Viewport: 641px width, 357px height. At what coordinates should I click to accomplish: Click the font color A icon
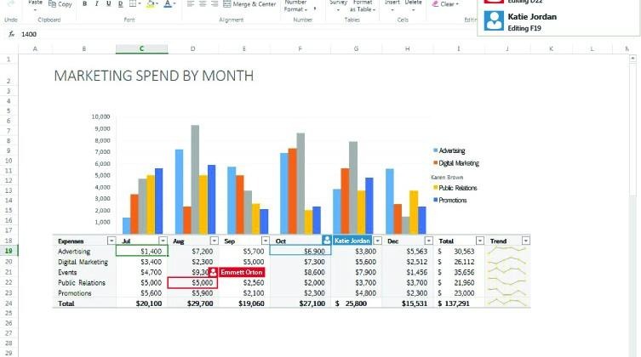[x=167, y=4]
